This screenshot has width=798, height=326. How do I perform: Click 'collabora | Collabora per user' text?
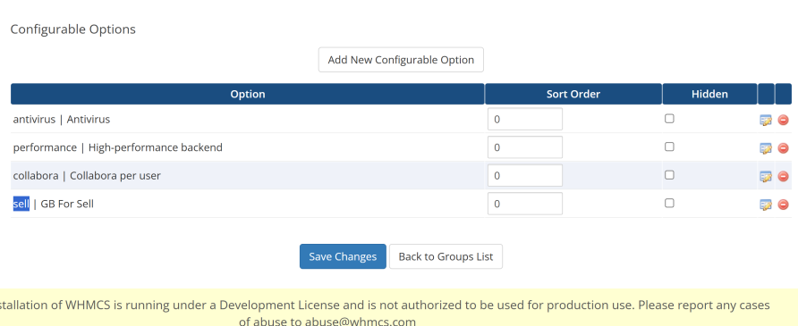pos(87,176)
